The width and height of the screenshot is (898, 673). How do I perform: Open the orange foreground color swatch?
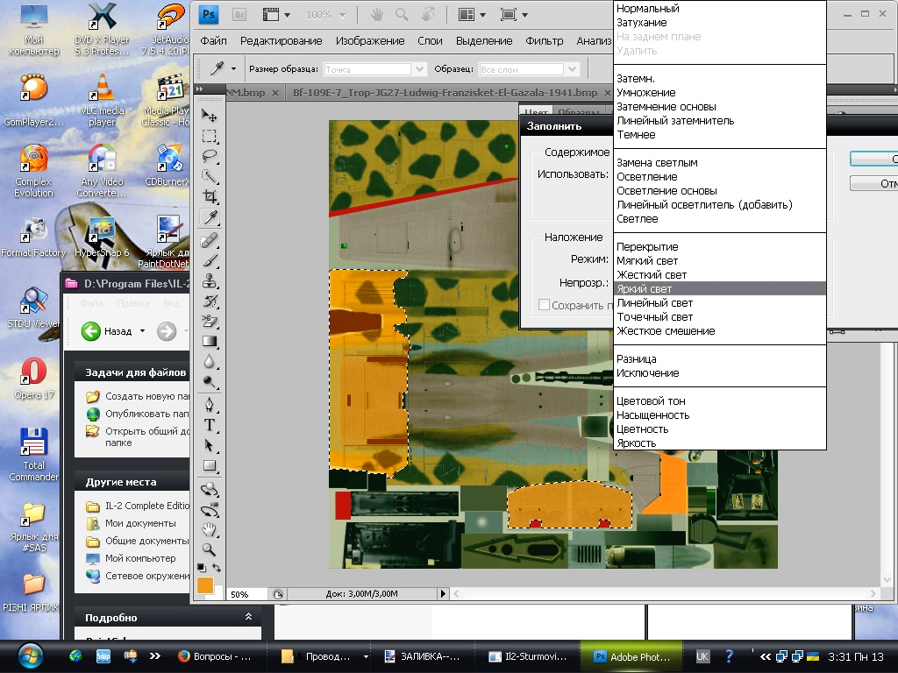[204, 584]
